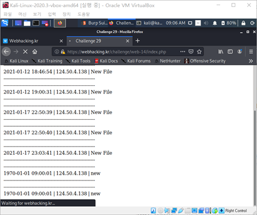Open page actions three-dots menu
Screen dimensions: 257x215
[x=183, y=51]
